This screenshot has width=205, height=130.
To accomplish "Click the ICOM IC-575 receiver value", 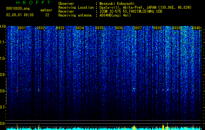I will pyautogui.click(x=131, y=11).
